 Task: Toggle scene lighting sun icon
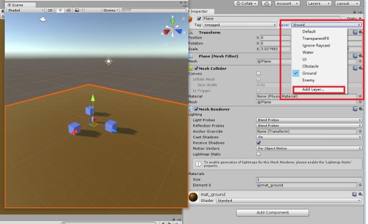click(x=60, y=10)
